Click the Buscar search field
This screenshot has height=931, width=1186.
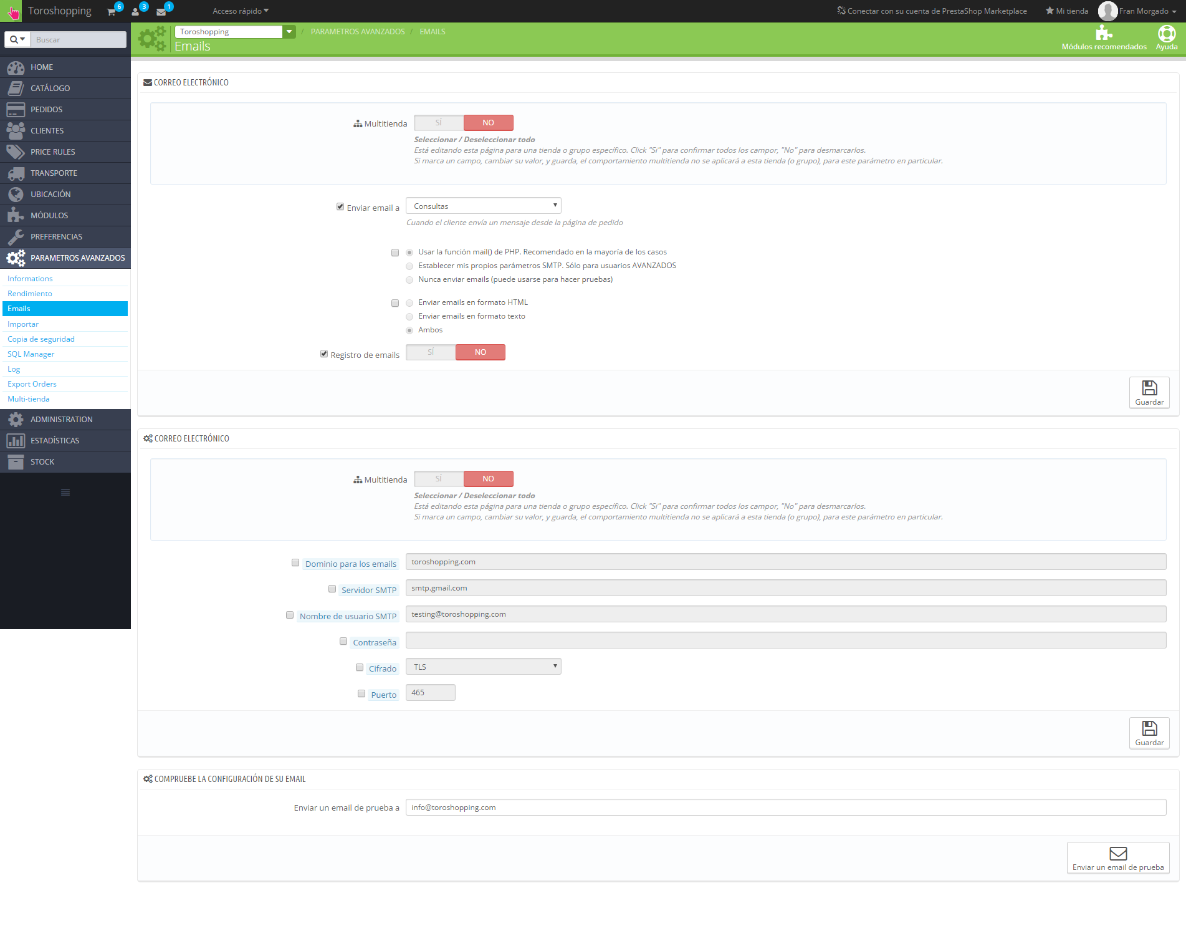tap(79, 39)
